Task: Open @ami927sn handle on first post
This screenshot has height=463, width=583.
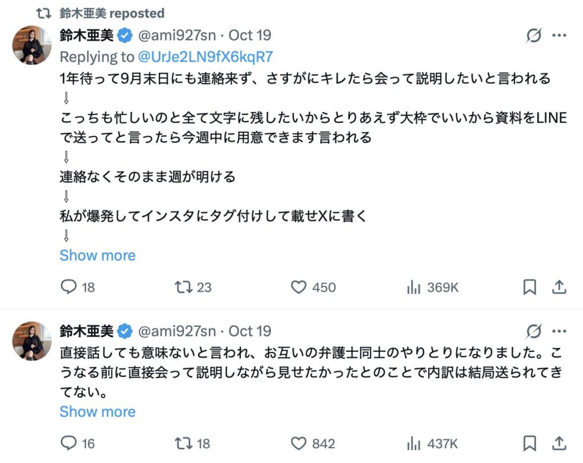Action: click(177, 35)
